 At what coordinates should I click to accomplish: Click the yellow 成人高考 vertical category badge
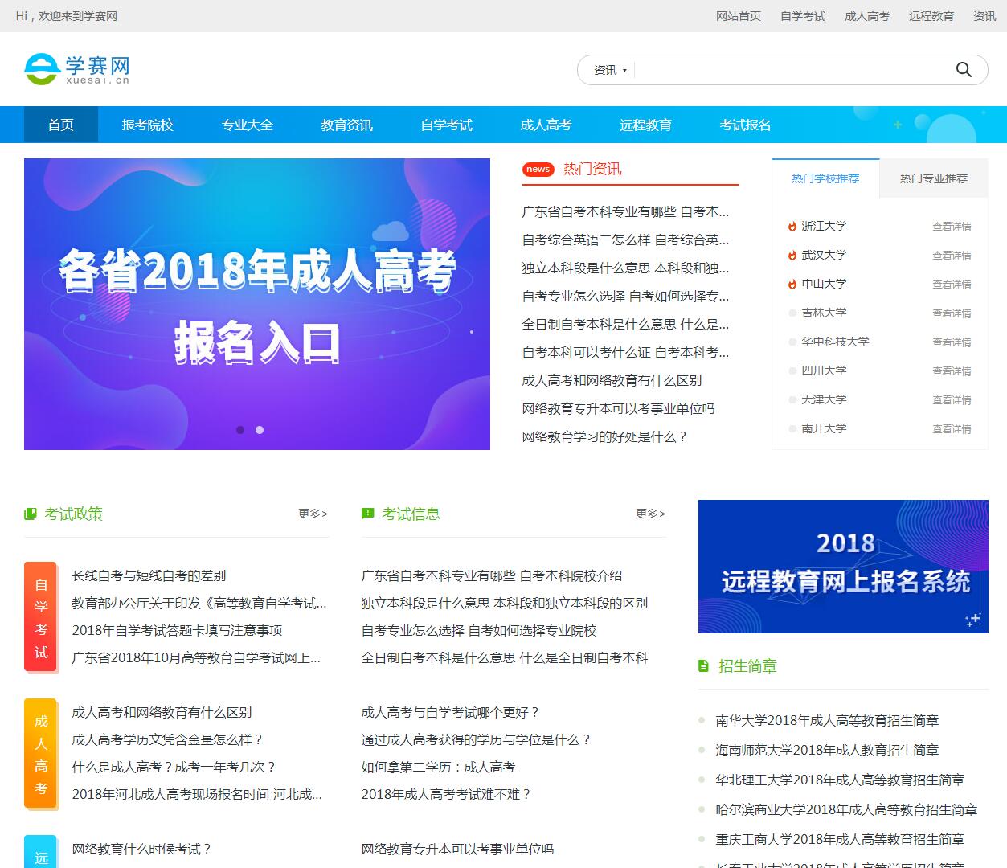pyautogui.click(x=41, y=754)
